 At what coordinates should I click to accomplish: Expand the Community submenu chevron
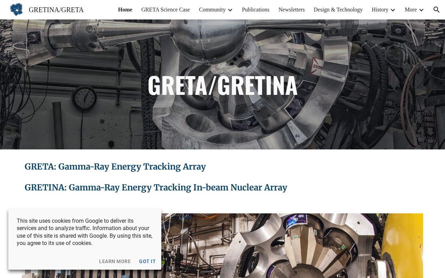tap(230, 10)
